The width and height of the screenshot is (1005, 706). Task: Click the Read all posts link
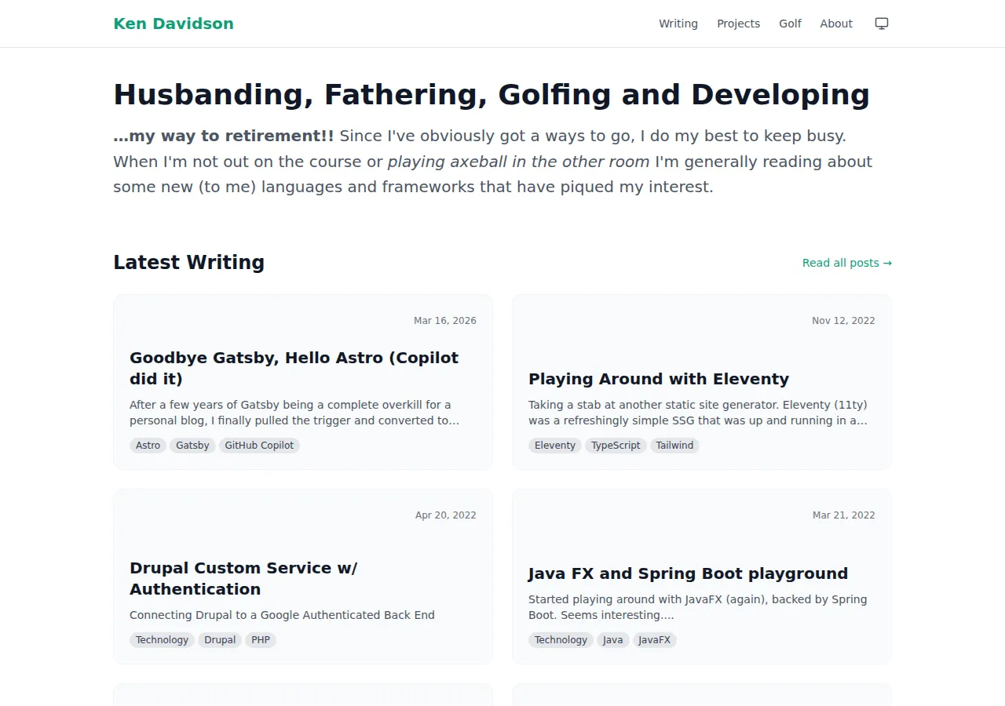[x=846, y=263]
